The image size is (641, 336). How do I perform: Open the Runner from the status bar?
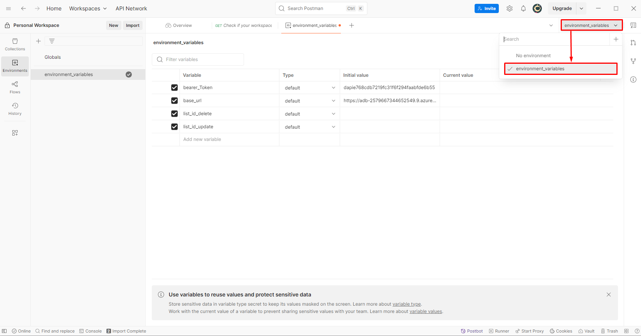pyautogui.click(x=499, y=331)
